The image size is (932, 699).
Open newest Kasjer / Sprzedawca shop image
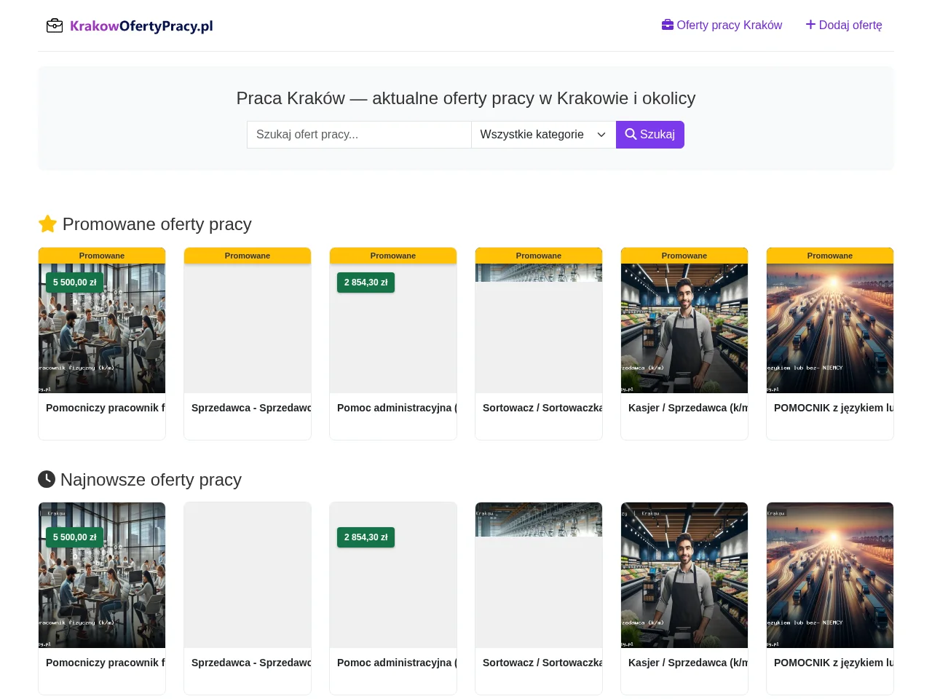(x=684, y=575)
